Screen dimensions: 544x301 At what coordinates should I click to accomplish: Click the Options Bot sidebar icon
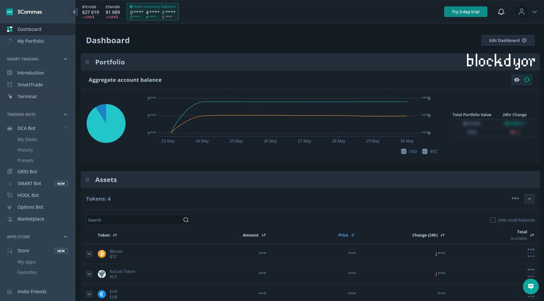point(10,207)
